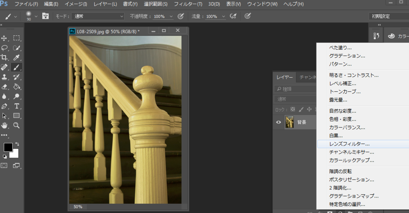The image size is (409, 213).
Task: Toggle Quick Mask mode
Action: click(x=4, y=166)
